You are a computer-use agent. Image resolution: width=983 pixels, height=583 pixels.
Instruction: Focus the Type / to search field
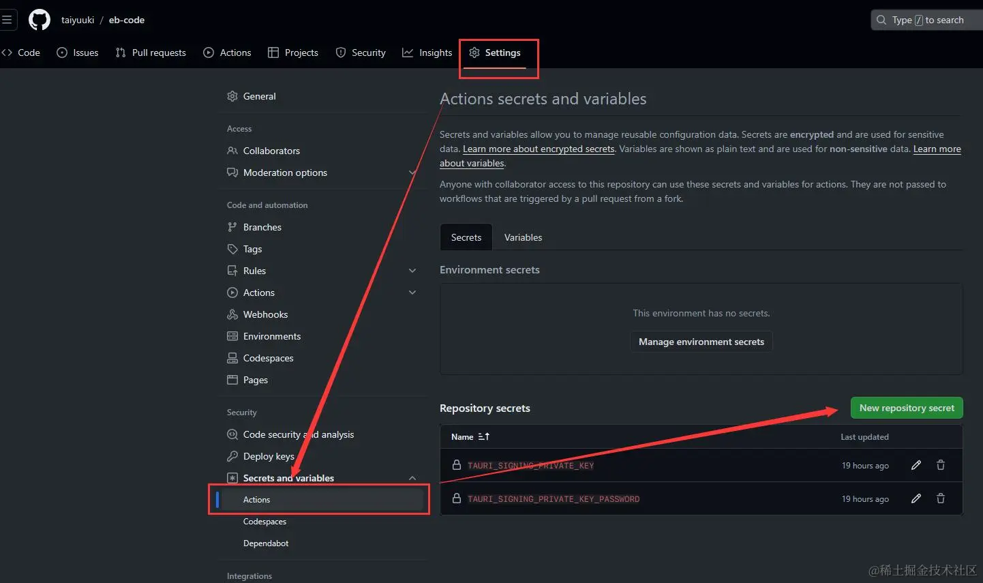[x=927, y=20]
